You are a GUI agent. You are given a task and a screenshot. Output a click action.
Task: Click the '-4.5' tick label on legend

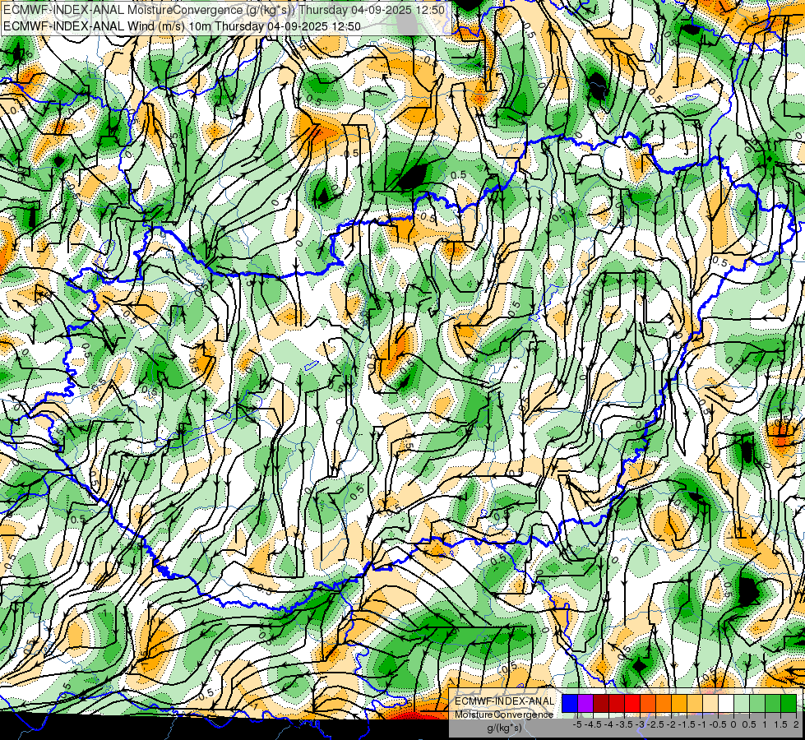[x=594, y=724]
